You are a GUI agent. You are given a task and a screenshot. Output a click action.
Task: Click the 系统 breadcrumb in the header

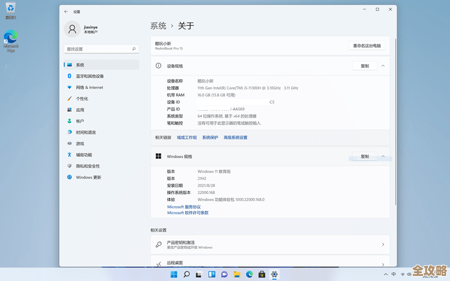click(x=158, y=26)
